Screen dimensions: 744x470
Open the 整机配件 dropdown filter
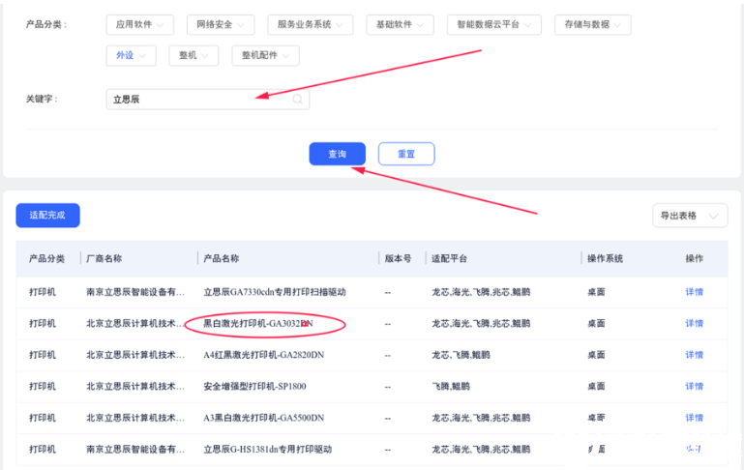264,55
